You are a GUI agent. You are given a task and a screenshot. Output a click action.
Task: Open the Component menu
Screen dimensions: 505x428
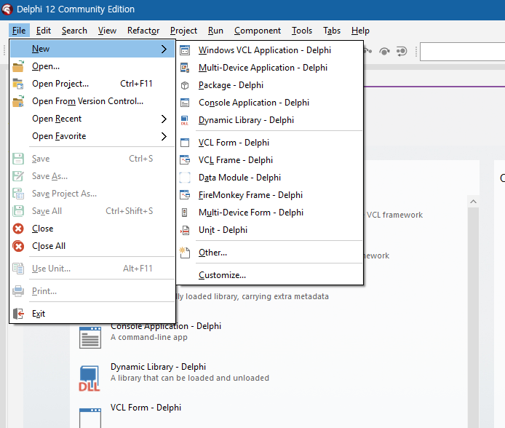point(258,31)
